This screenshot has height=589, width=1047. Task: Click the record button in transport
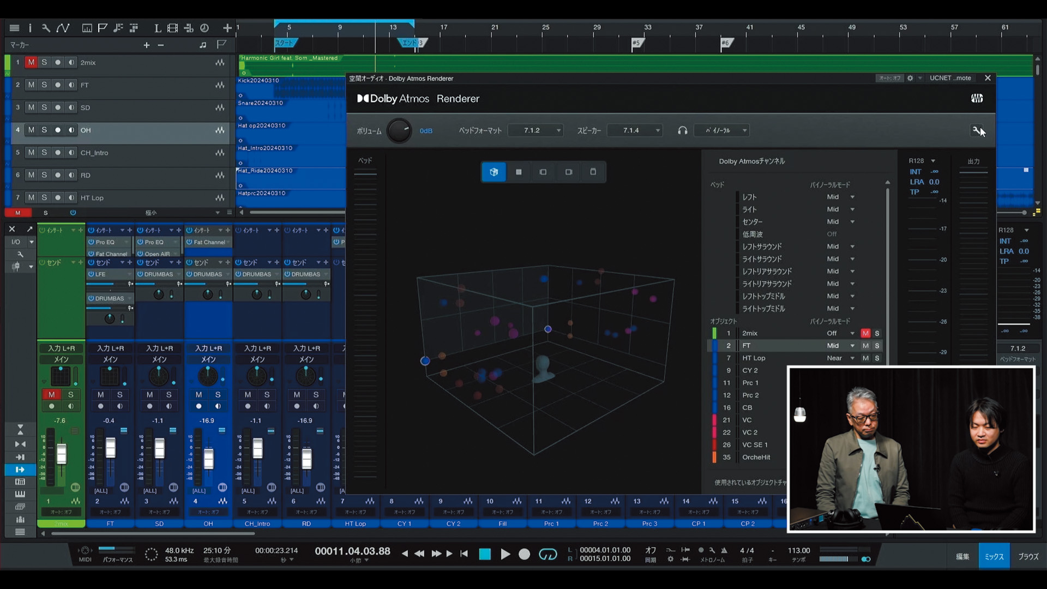click(x=524, y=554)
